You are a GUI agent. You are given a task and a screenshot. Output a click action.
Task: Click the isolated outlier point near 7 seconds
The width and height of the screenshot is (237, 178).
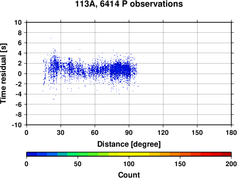coord(51,38)
